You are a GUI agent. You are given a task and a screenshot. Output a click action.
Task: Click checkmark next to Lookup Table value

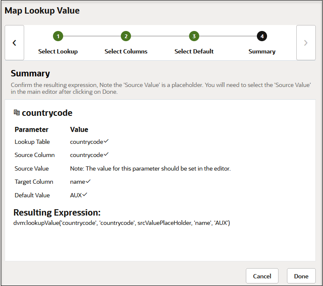106,141
